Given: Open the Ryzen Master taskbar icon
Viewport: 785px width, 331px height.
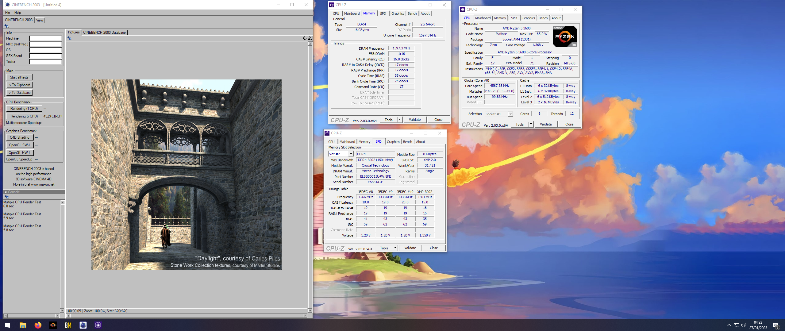Looking at the screenshot, I should point(53,325).
